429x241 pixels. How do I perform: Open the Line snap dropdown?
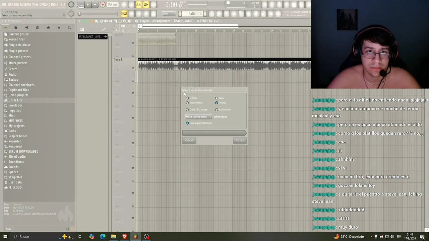pyautogui.click(x=169, y=14)
